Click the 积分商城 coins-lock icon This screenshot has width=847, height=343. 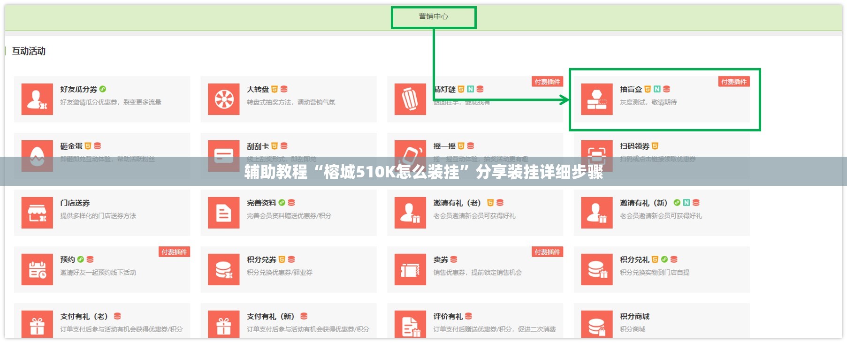click(597, 325)
